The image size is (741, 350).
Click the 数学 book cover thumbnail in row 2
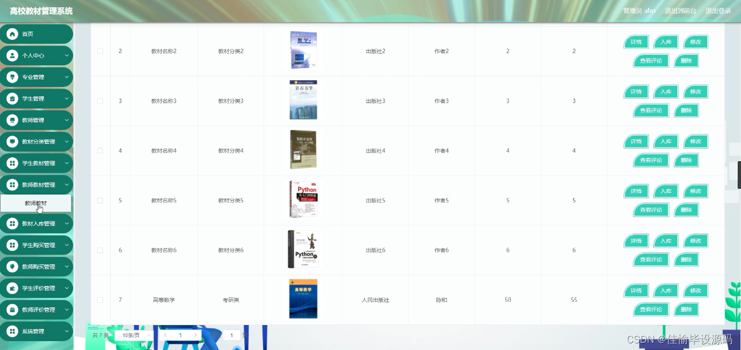[x=303, y=50]
